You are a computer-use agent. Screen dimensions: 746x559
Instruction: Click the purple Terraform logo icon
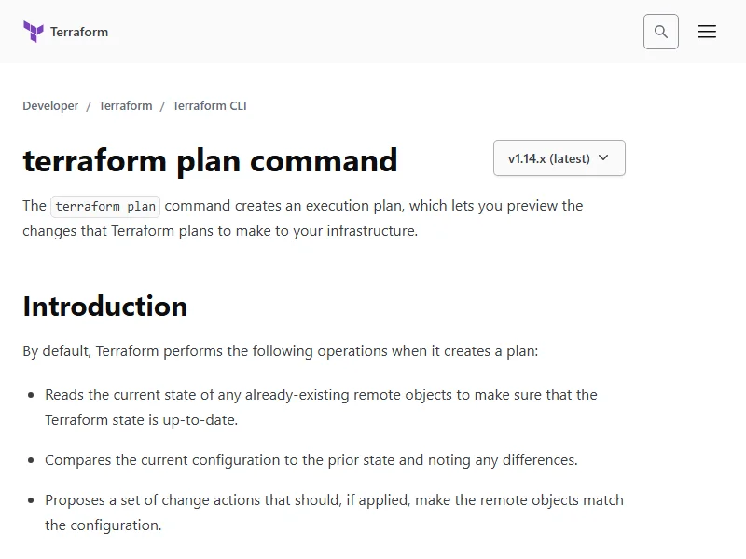click(x=34, y=32)
